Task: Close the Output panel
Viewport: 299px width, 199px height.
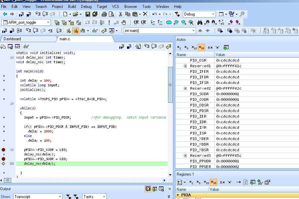Action: [x=170, y=189]
